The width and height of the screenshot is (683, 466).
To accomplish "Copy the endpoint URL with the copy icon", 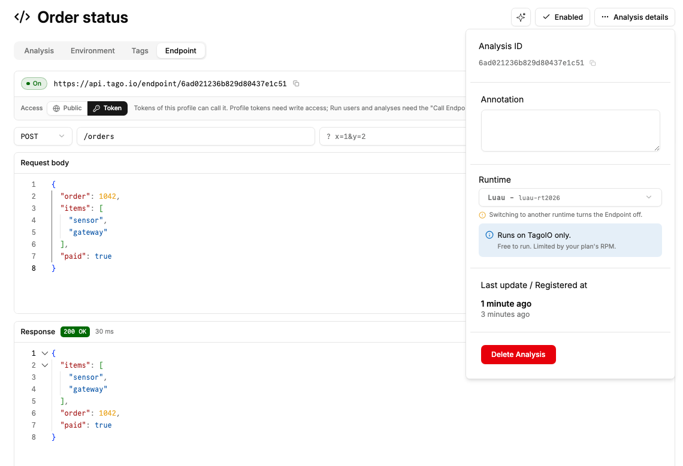I will pos(296,83).
